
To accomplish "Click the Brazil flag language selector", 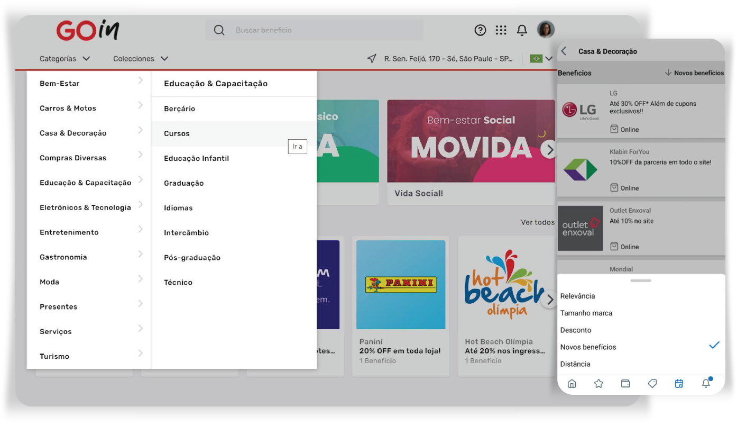I will coord(541,58).
